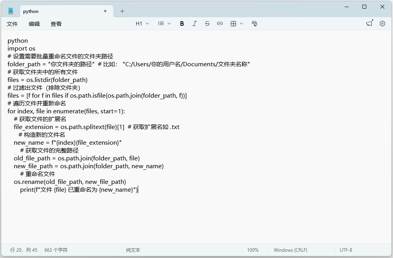Click the 行 20, 列 45 status entry

click(x=24, y=250)
